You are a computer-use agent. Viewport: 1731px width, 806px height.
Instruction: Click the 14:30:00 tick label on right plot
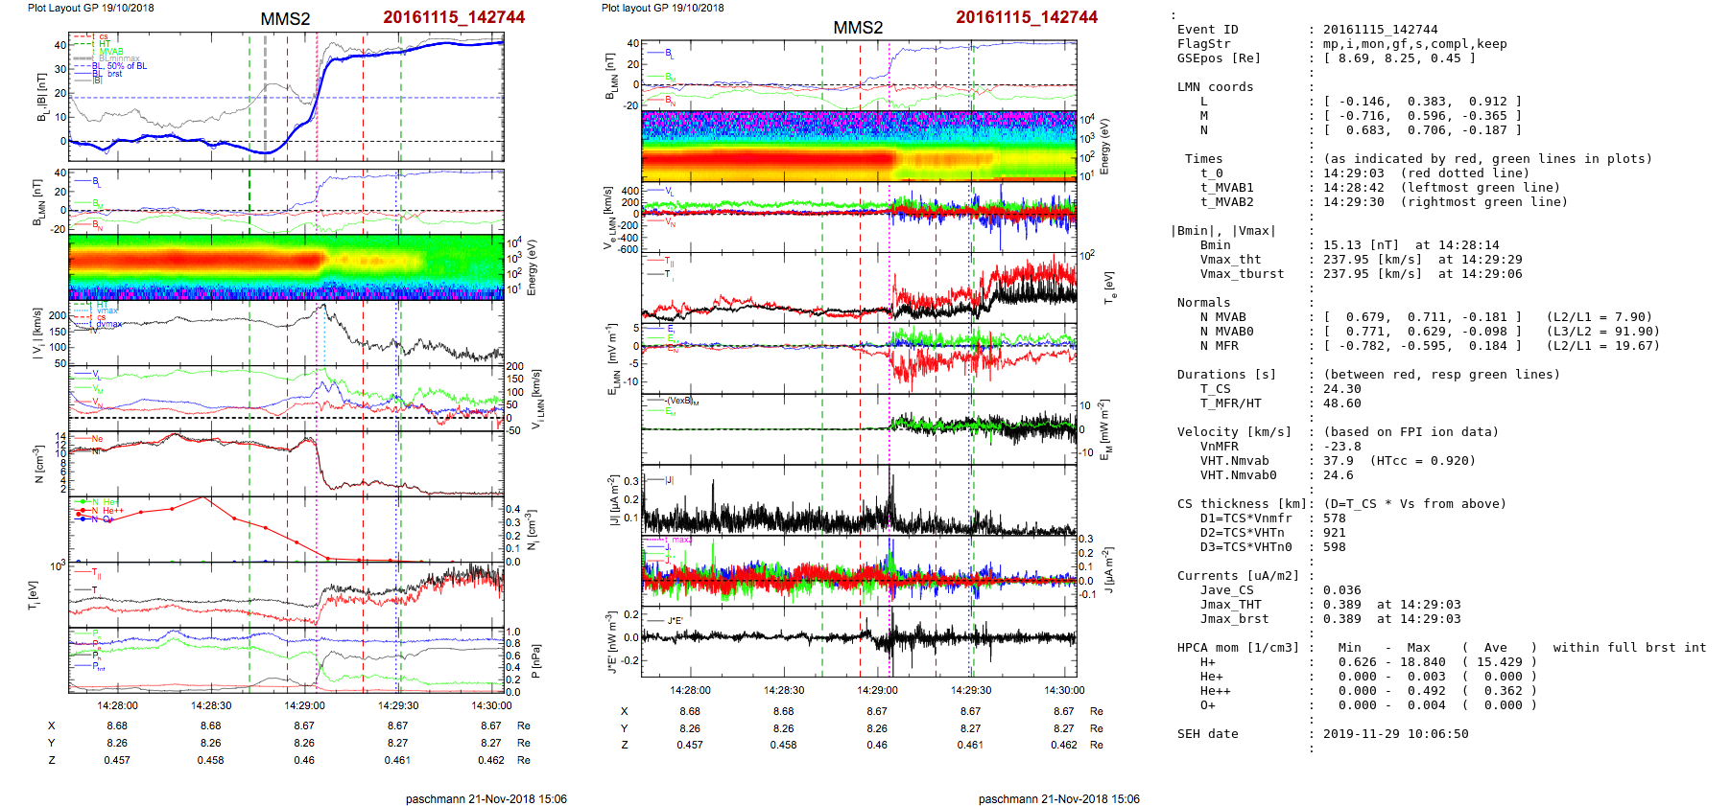(1064, 690)
